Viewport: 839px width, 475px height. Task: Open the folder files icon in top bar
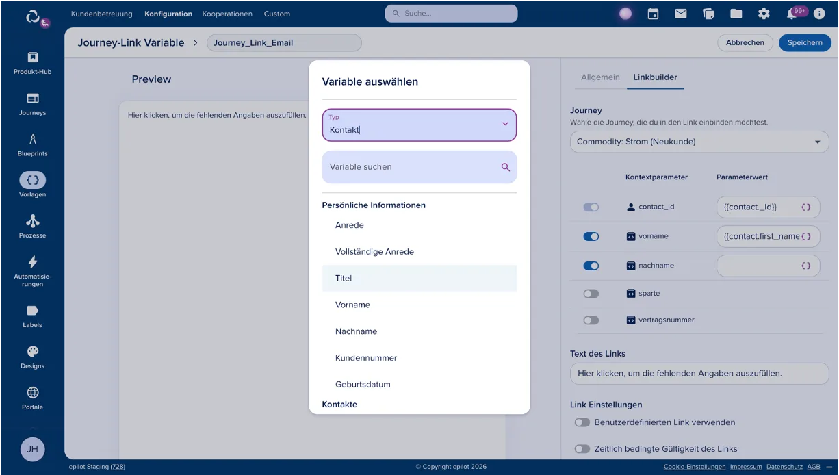(x=736, y=14)
